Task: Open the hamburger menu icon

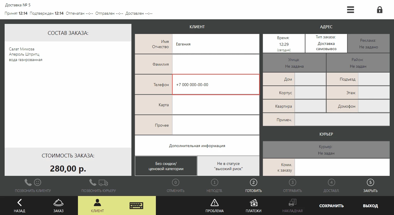Action: (x=350, y=10)
